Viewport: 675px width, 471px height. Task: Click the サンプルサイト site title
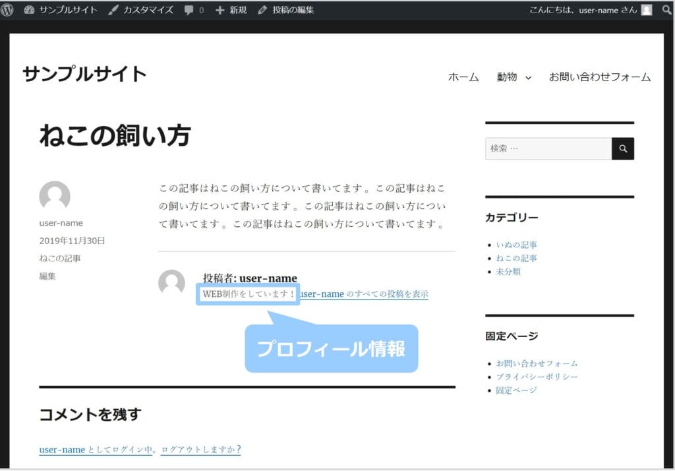(84, 74)
